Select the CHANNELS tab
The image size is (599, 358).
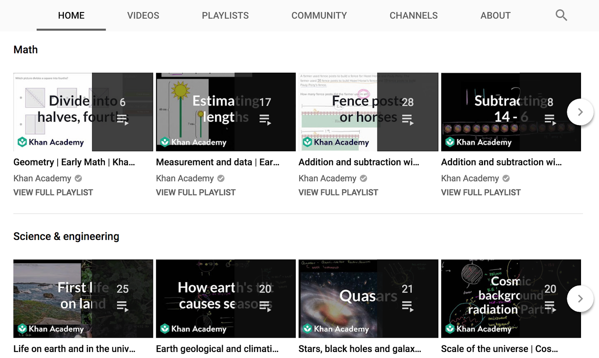[414, 15]
